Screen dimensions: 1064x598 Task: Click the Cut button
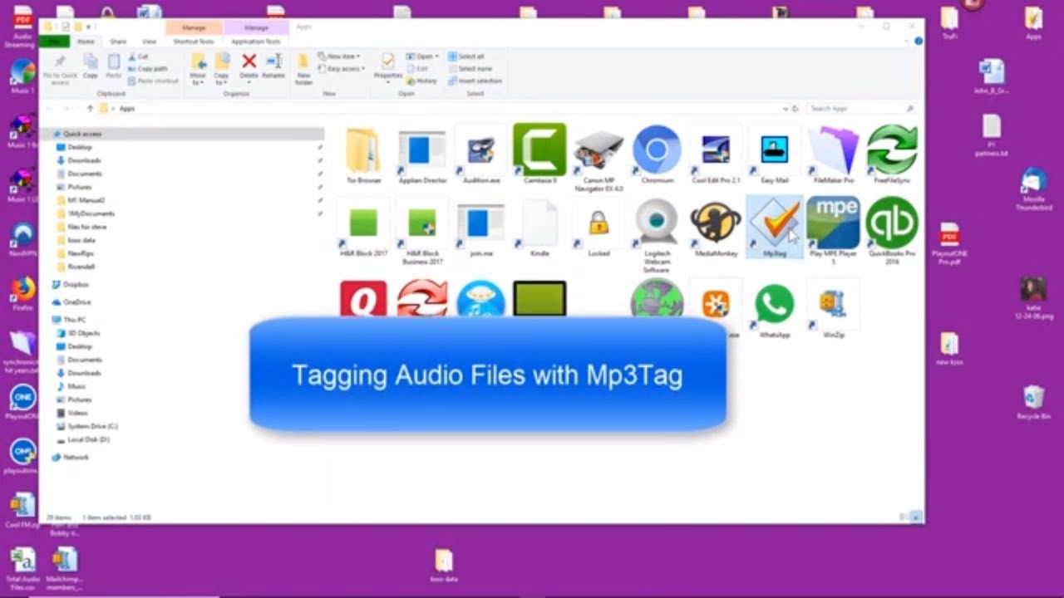[138, 56]
